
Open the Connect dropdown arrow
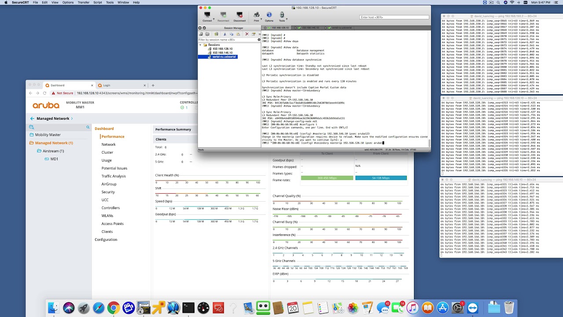(213, 19)
